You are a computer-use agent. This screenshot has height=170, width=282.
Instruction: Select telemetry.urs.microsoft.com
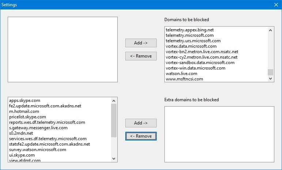[193, 41]
